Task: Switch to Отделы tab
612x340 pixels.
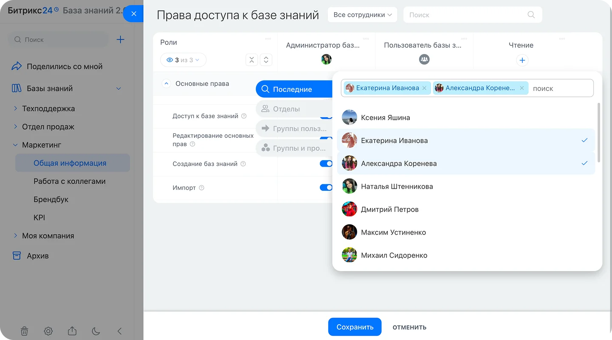Action: (x=294, y=109)
